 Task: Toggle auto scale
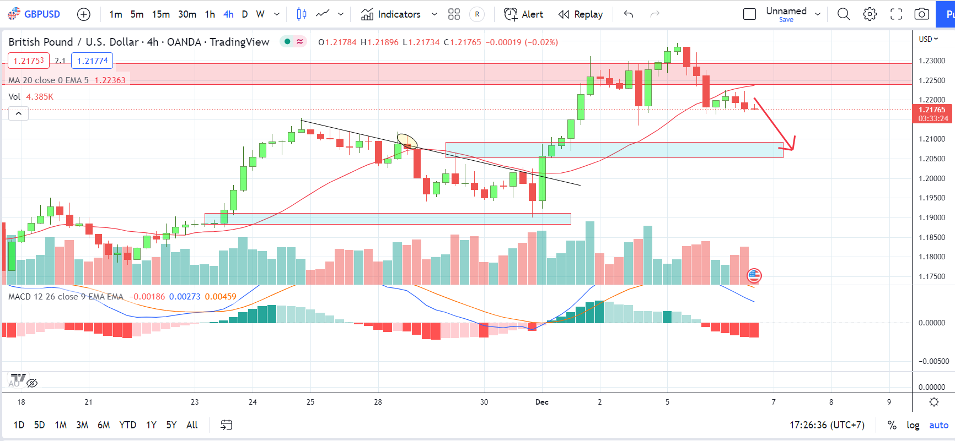pos(938,425)
